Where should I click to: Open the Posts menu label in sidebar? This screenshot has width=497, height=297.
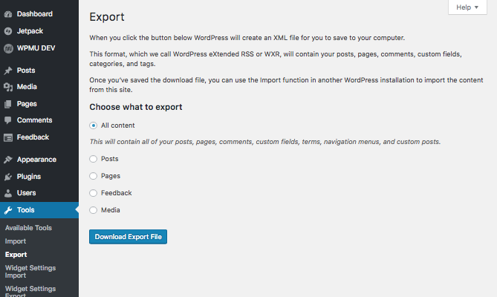click(x=26, y=71)
